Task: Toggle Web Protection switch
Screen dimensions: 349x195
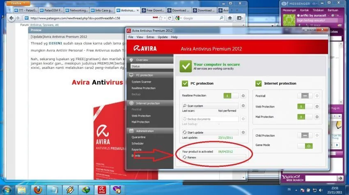Action: [305, 106]
